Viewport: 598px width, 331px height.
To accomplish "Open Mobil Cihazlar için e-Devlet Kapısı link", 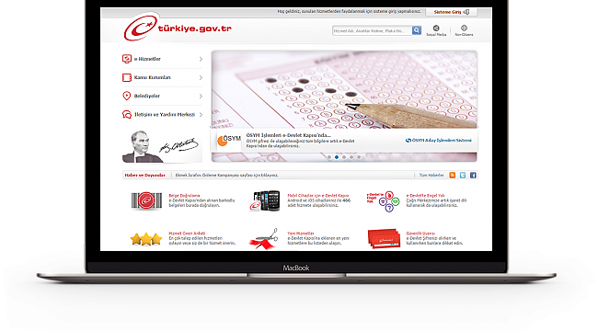I will coord(318,195).
